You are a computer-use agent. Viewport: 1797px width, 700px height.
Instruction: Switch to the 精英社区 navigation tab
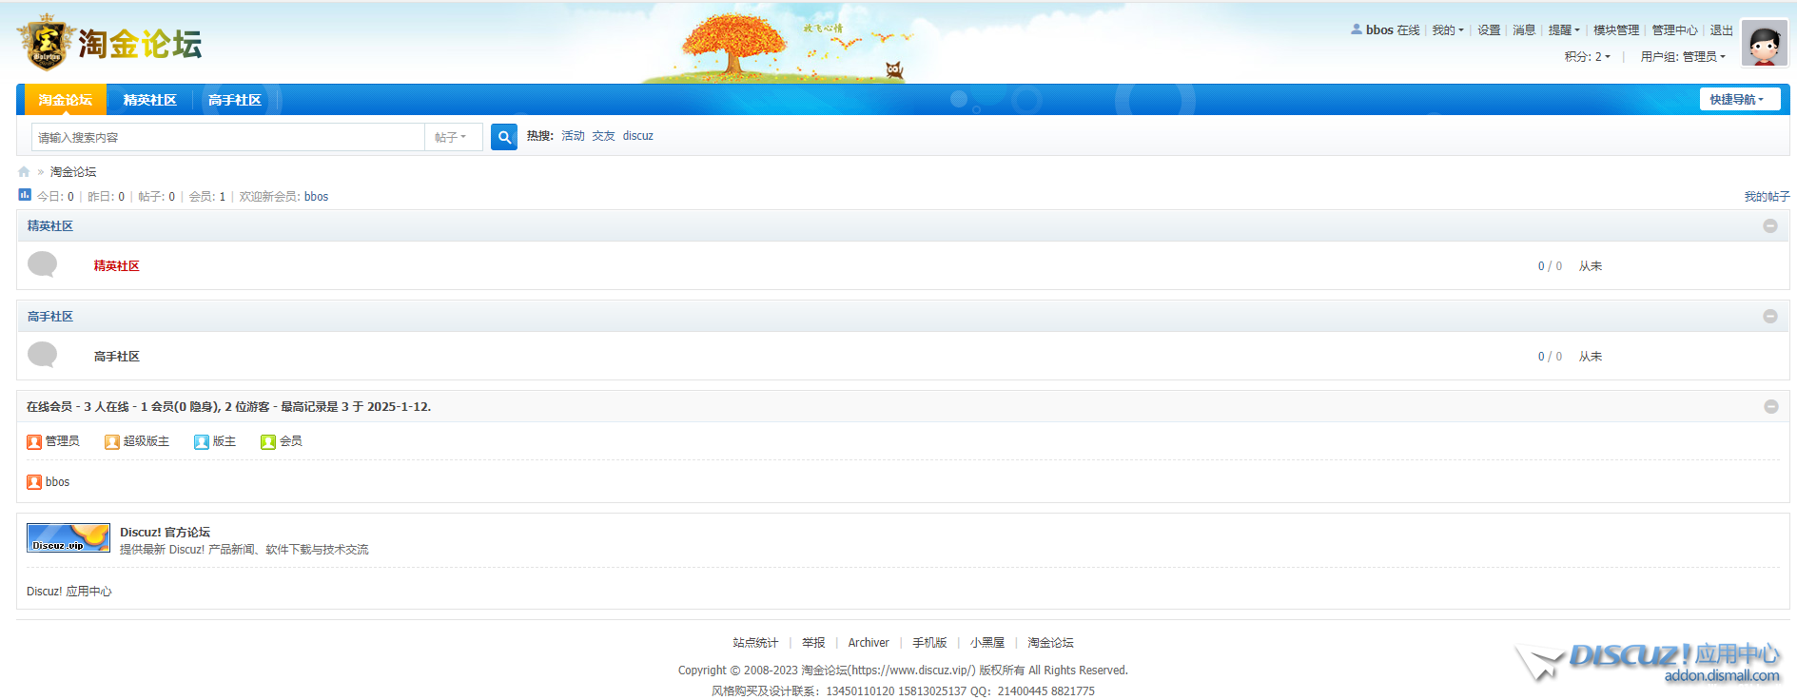pyautogui.click(x=149, y=100)
